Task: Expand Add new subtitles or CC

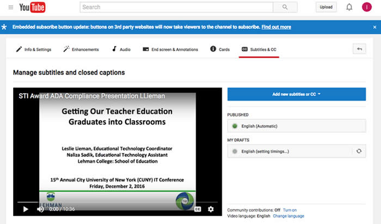Action: 297,94
